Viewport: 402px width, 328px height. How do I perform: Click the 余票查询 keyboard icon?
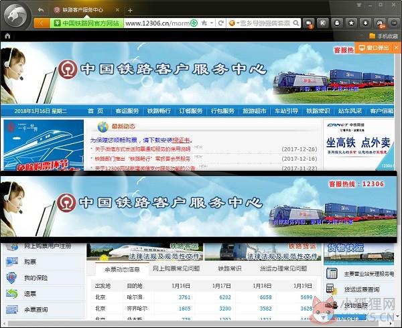pos(12,309)
